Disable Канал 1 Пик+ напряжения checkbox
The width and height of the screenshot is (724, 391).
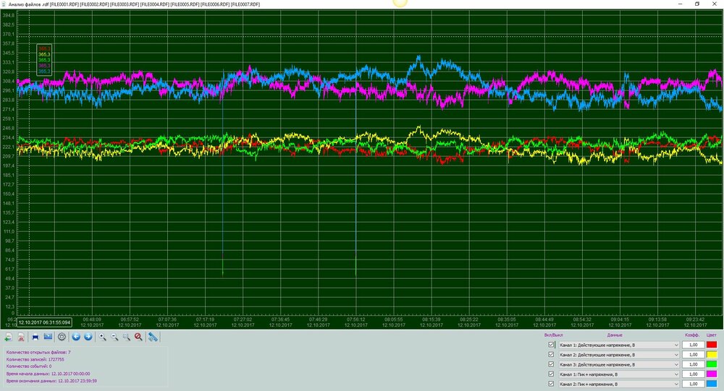[551, 374]
